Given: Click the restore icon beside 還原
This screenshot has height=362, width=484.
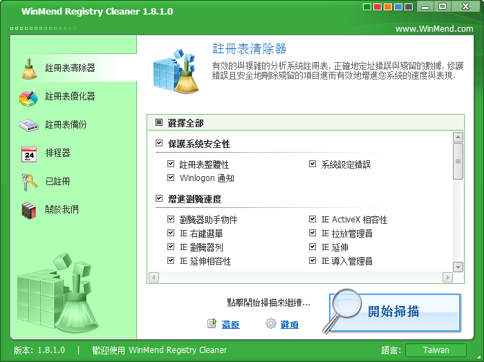Looking at the screenshot, I should click(x=212, y=323).
